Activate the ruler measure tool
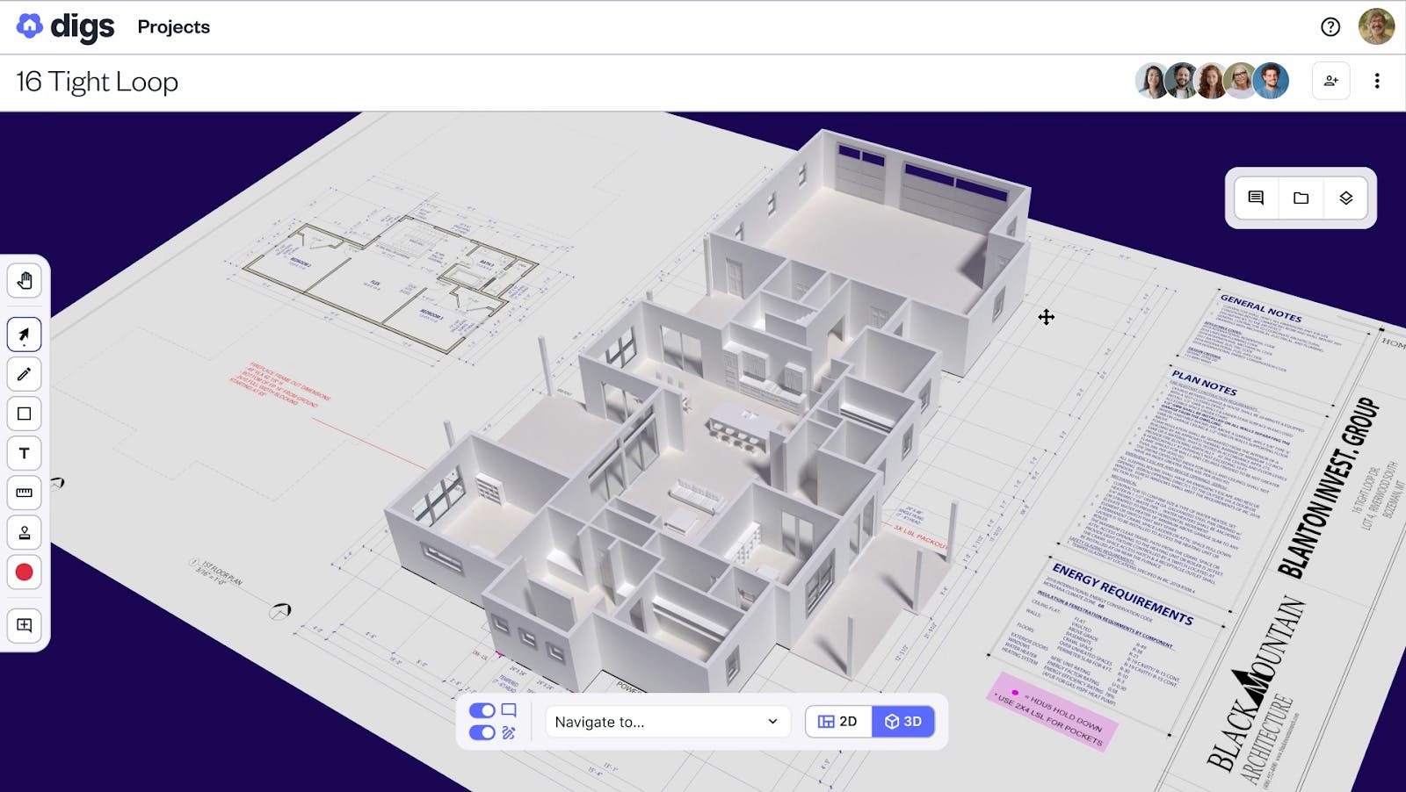The image size is (1406, 792). [25, 493]
